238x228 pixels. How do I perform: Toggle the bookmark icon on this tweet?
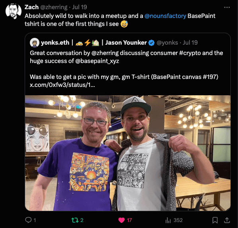click(215, 220)
